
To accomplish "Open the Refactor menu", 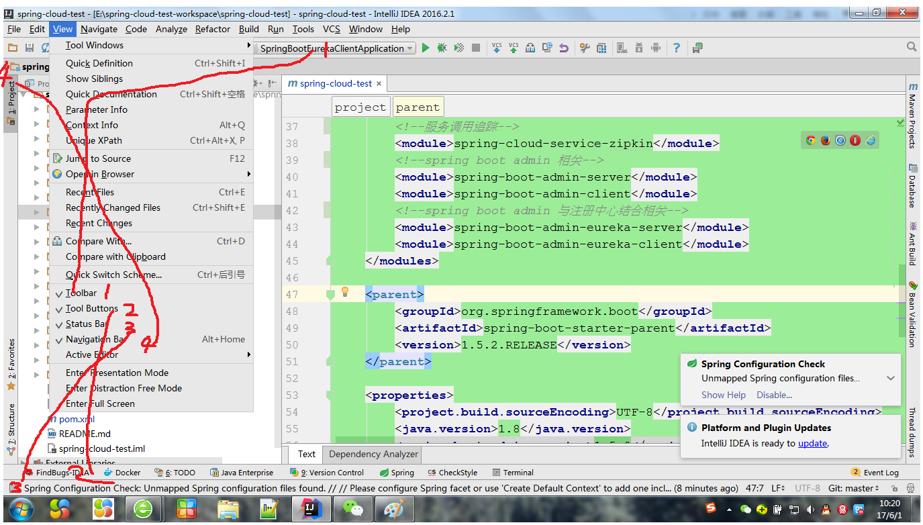I will pos(213,29).
